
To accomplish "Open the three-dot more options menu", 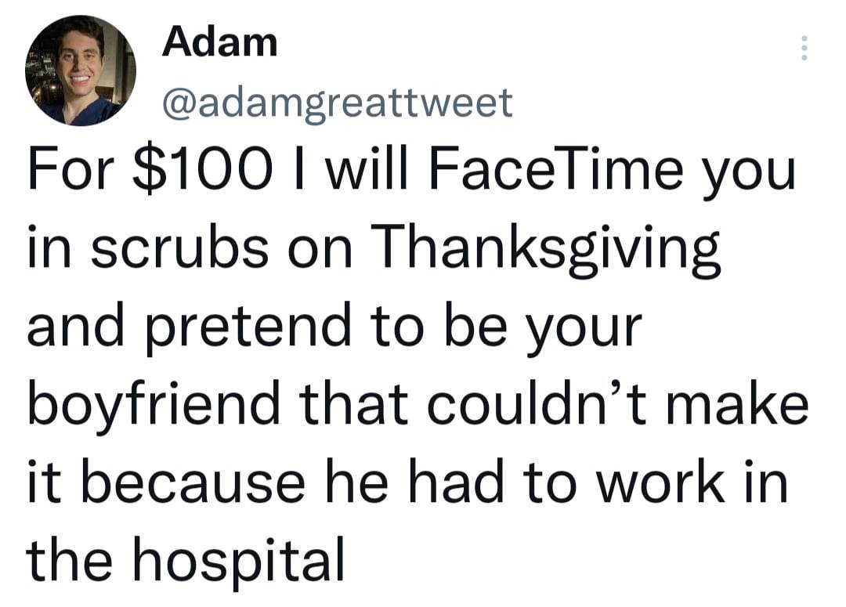I will (802, 49).
